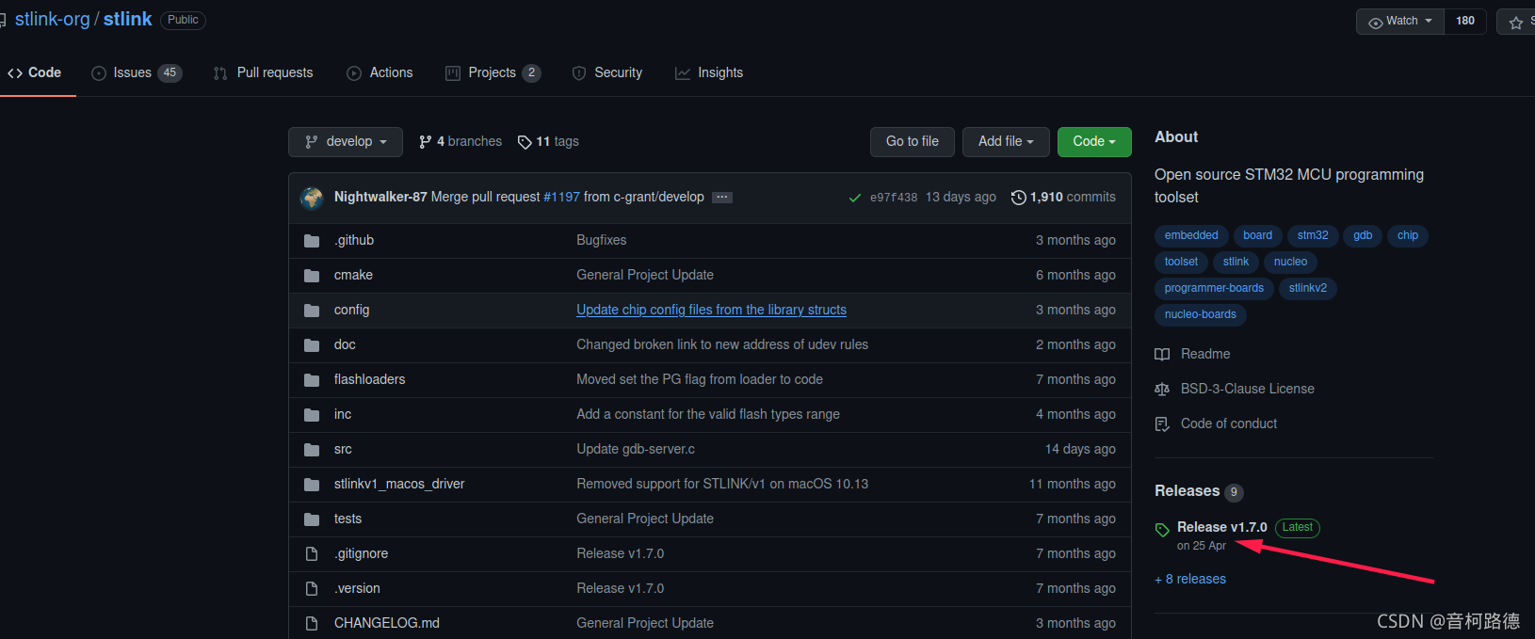Click Nightwalker-87 author name
The image size is (1535, 639).
coord(380,198)
